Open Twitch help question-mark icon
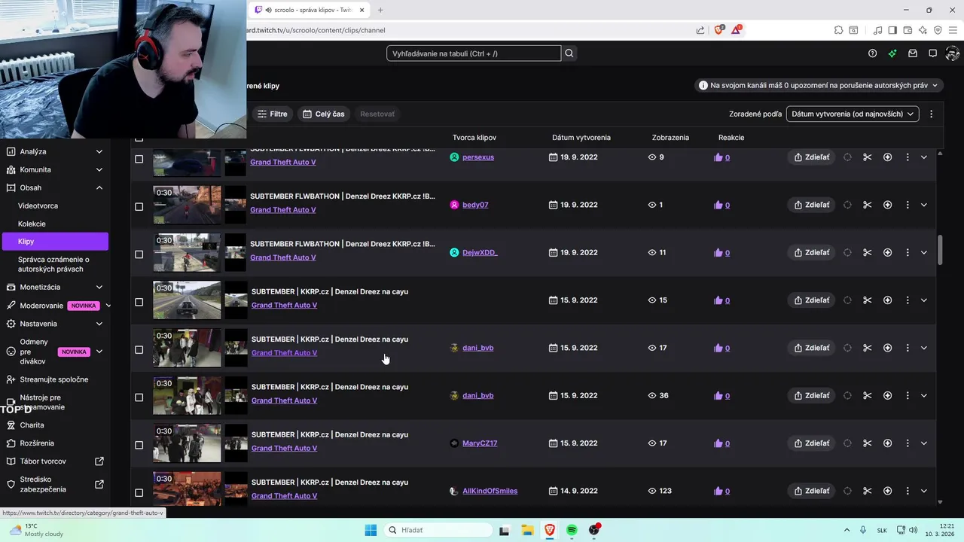This screenshot has height=542, width=964. tap(872, 53)
